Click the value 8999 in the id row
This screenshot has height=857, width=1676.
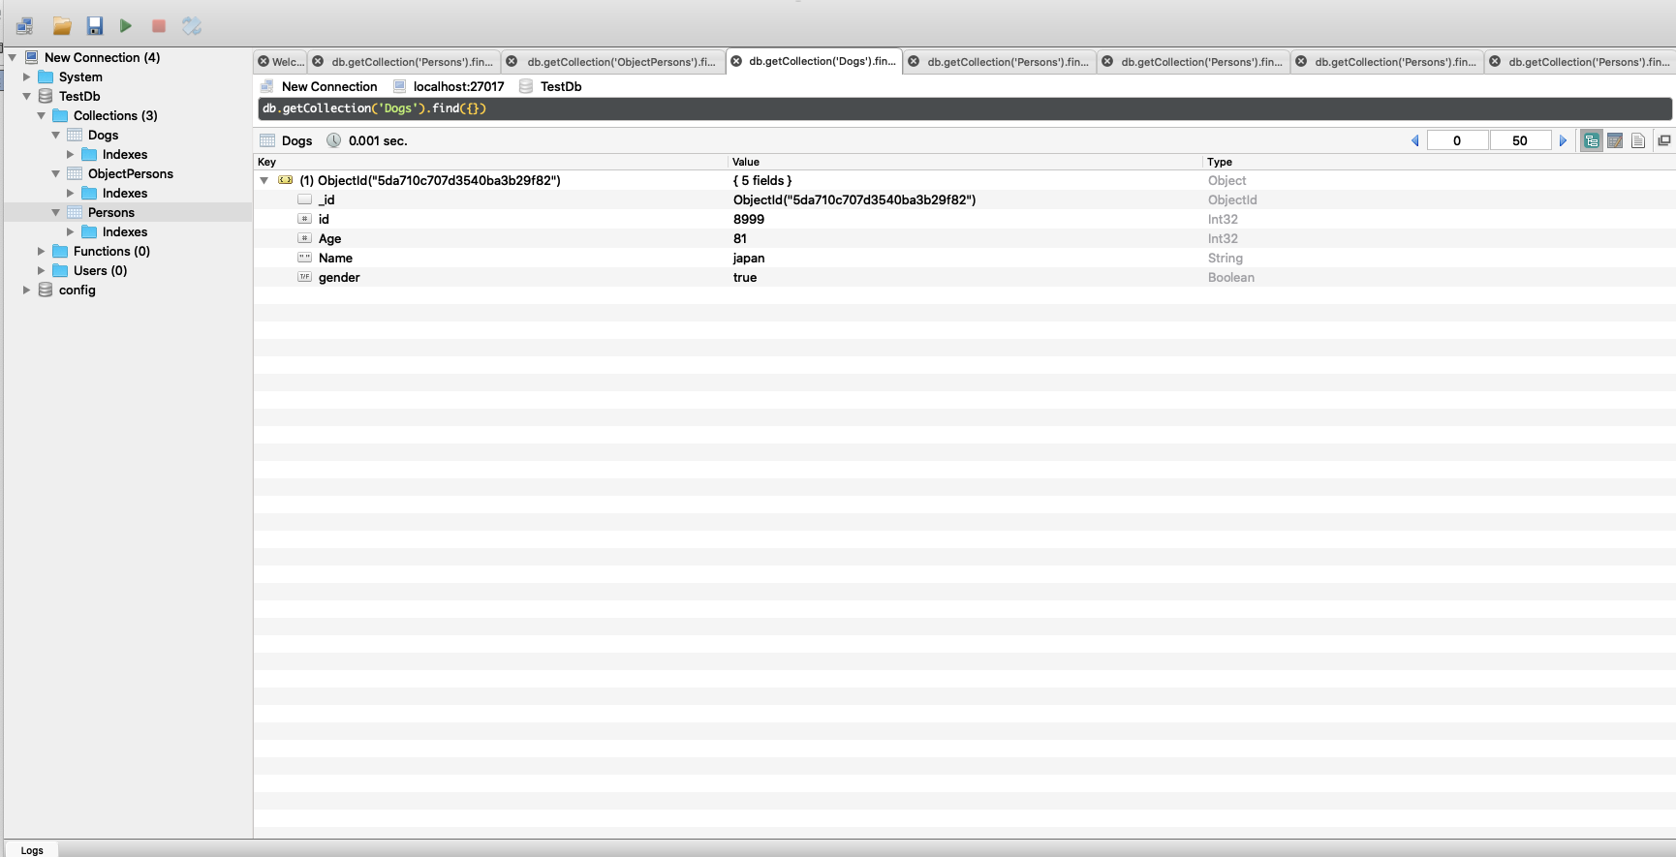(x=749, y=219)
